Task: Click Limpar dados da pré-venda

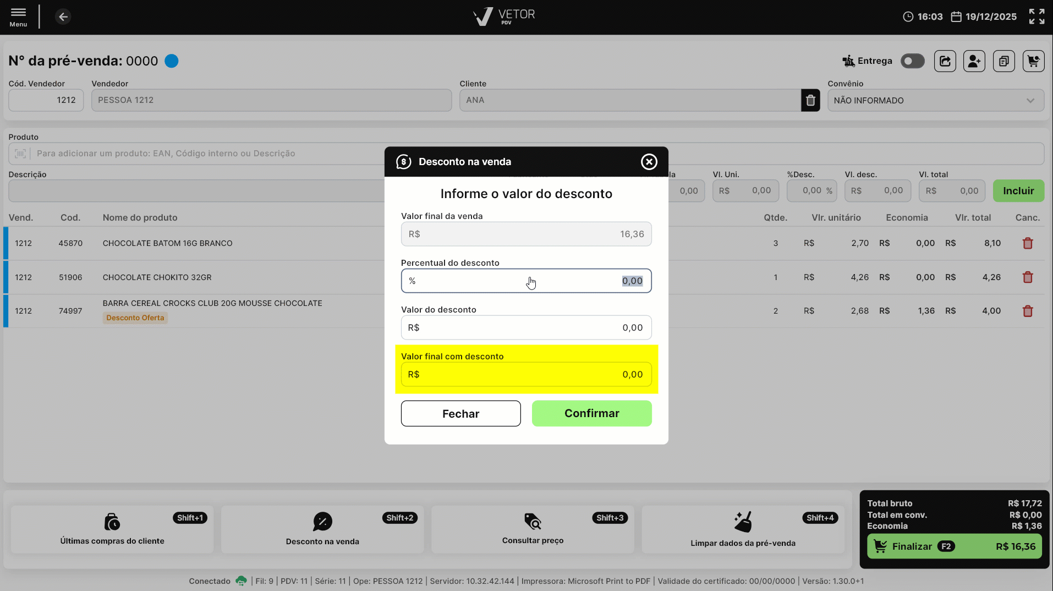Action: click(743, 529)
